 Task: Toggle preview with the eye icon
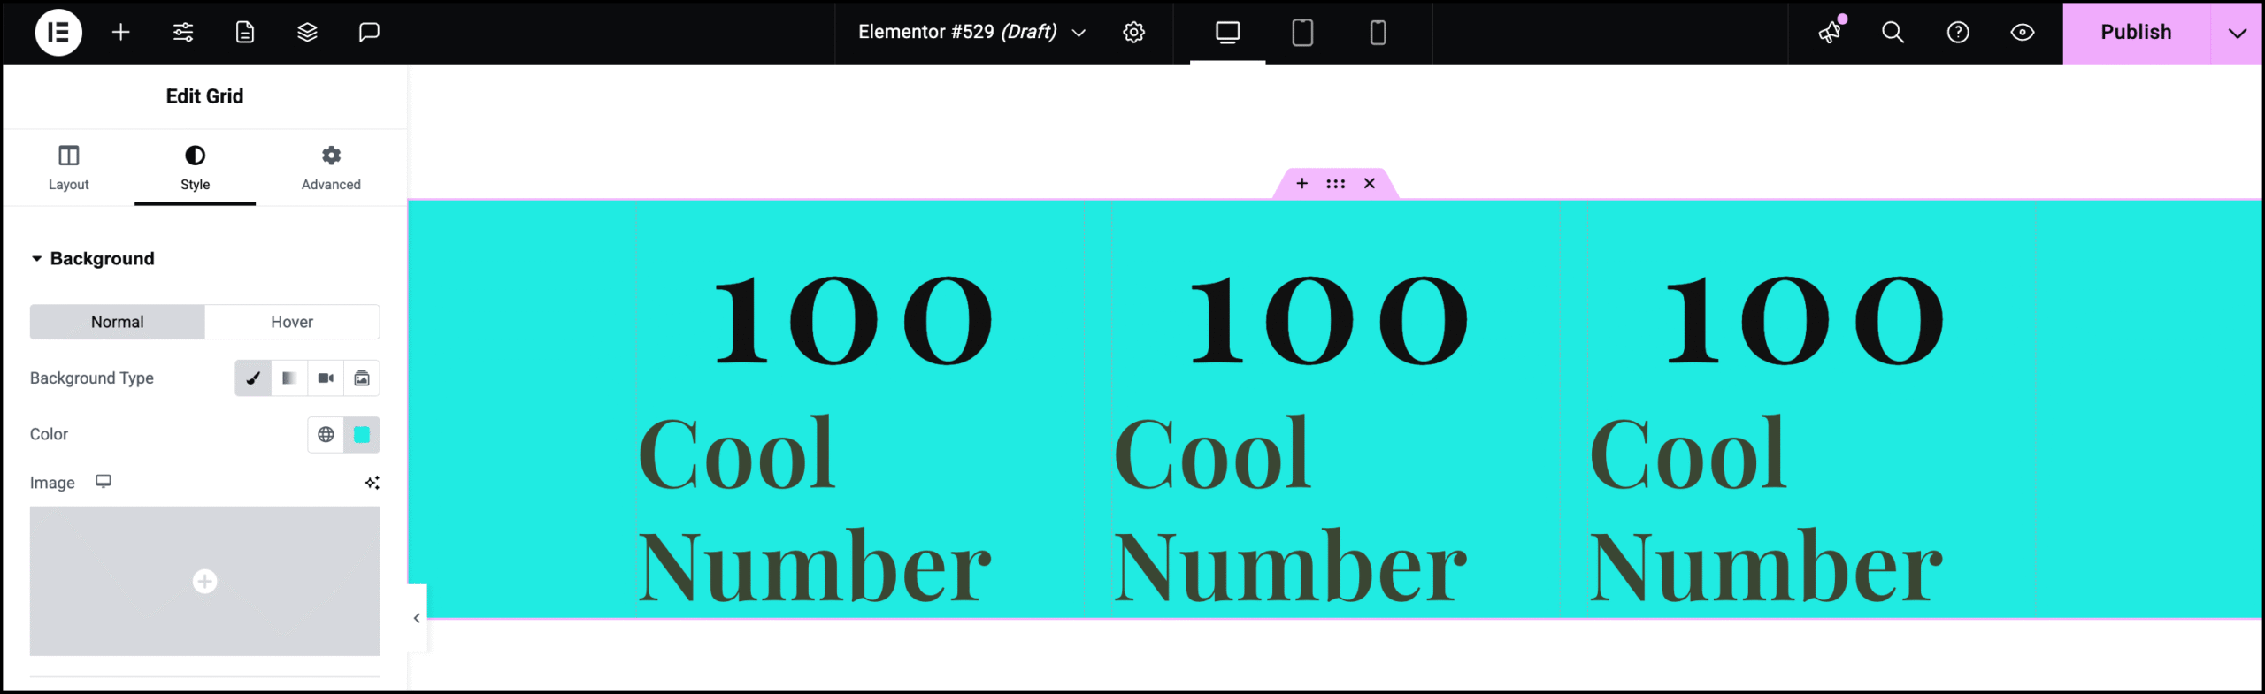[x=2023, y=33]
